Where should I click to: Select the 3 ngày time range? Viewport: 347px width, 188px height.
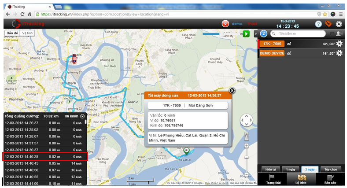(310, 170)
